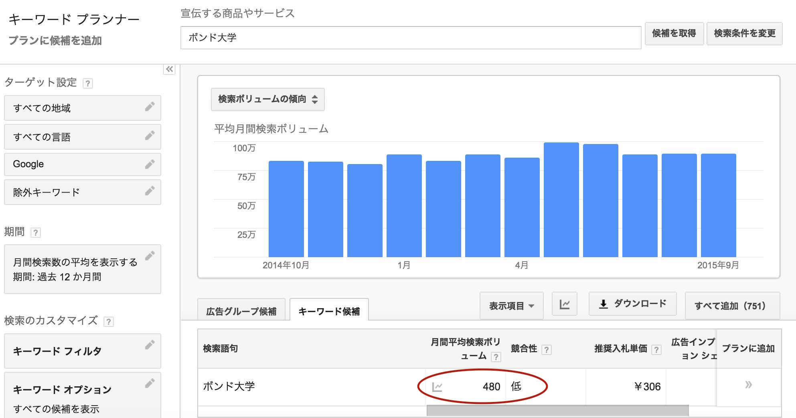Open the help icon beside 期間
This screenshot has height=418, width=796.
(x=36, y=233)
